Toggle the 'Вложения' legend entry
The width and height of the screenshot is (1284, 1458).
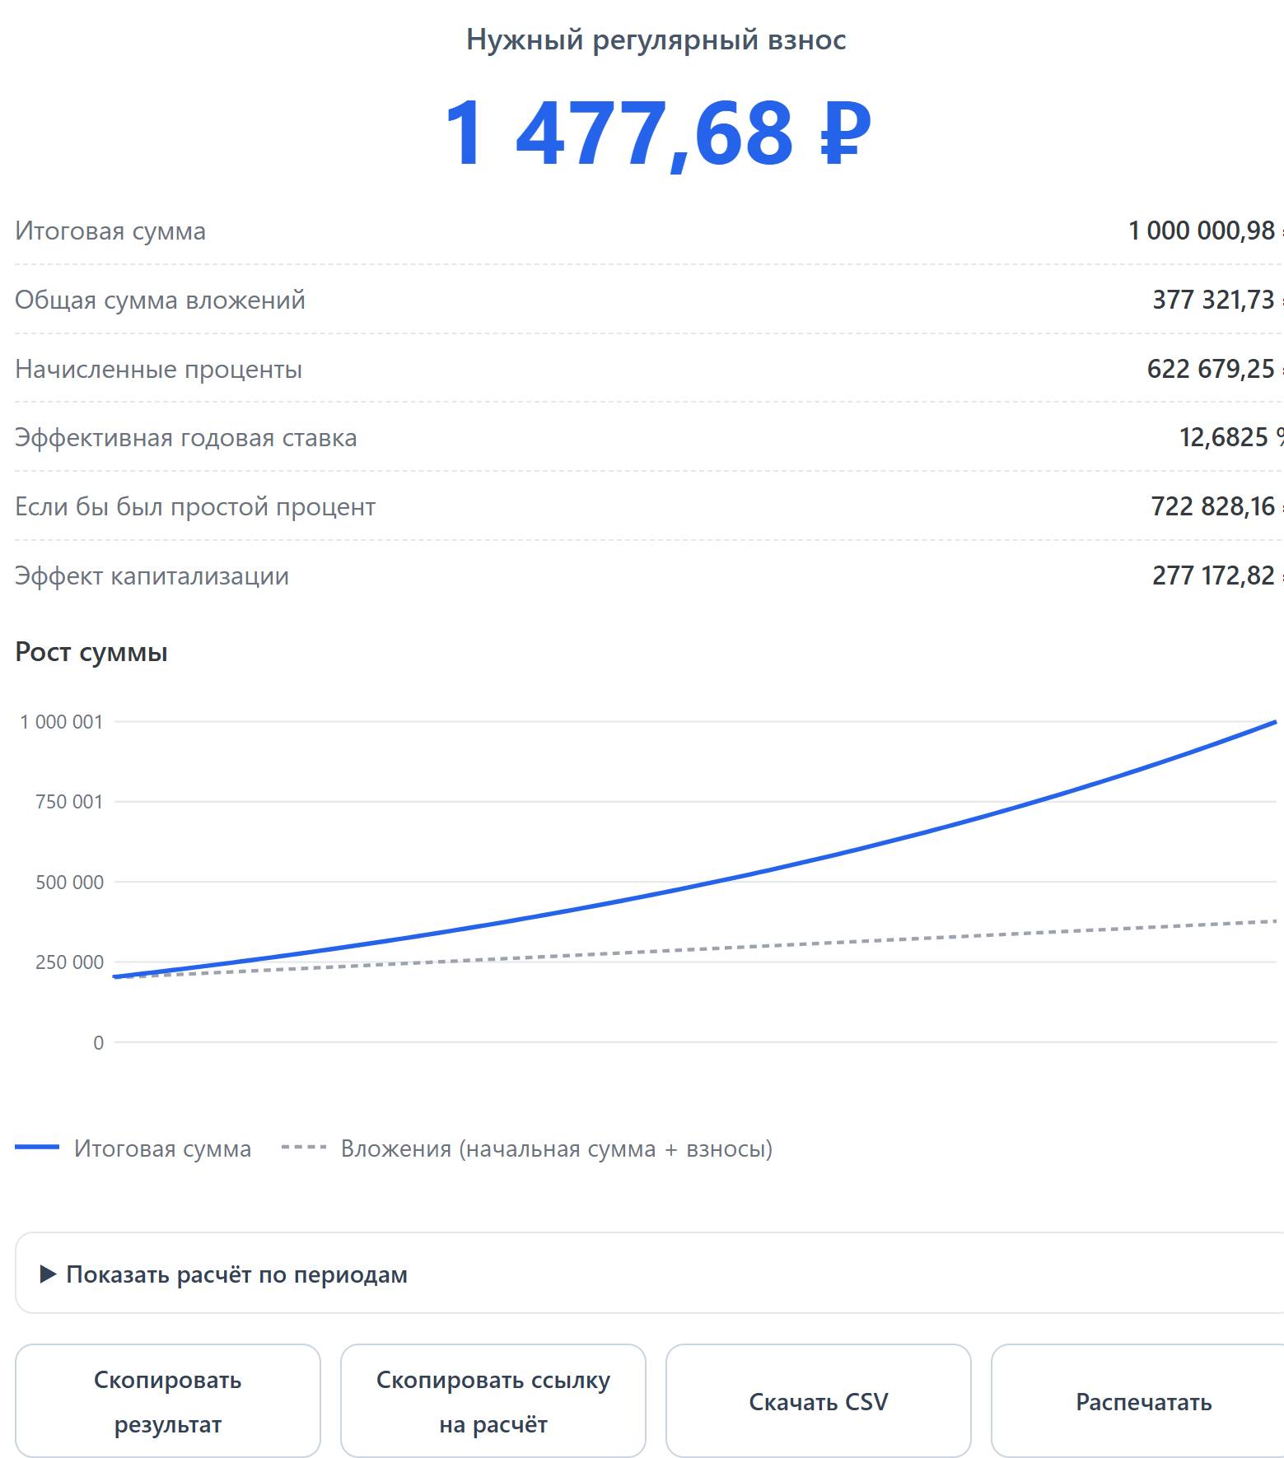pos(557,1148)
